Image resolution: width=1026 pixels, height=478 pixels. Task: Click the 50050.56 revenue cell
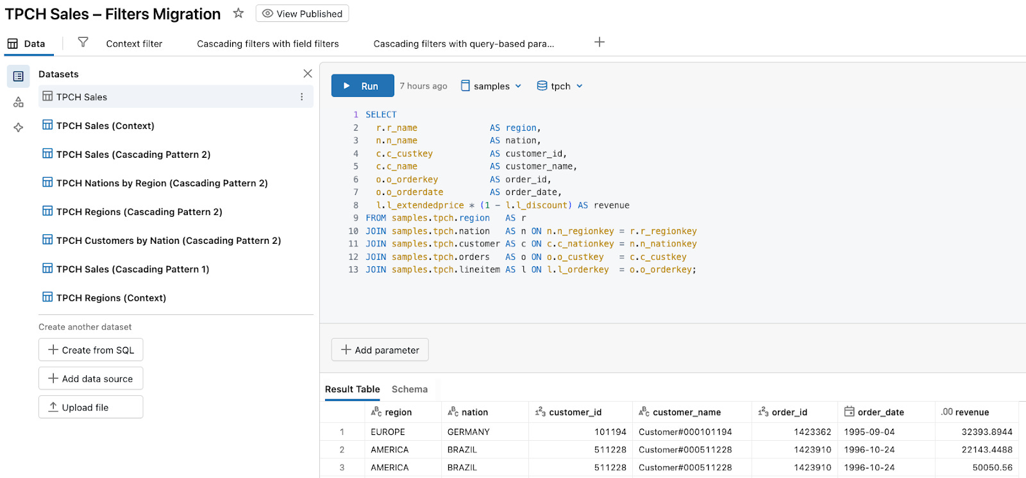pos(977,468)
